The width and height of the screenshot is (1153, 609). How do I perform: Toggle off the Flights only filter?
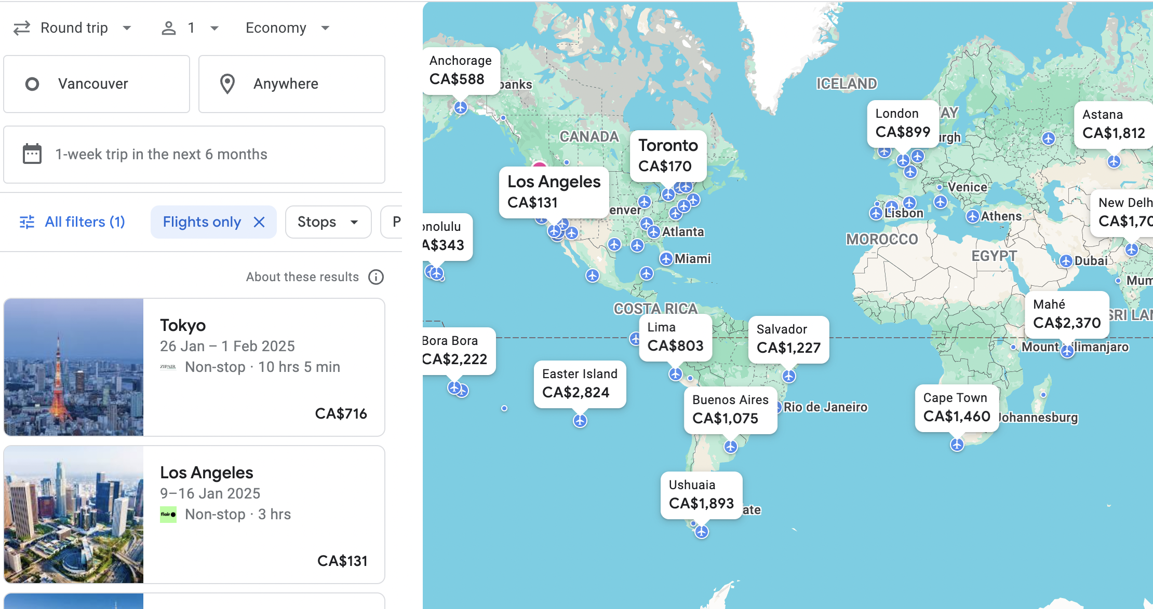[260, 223]
